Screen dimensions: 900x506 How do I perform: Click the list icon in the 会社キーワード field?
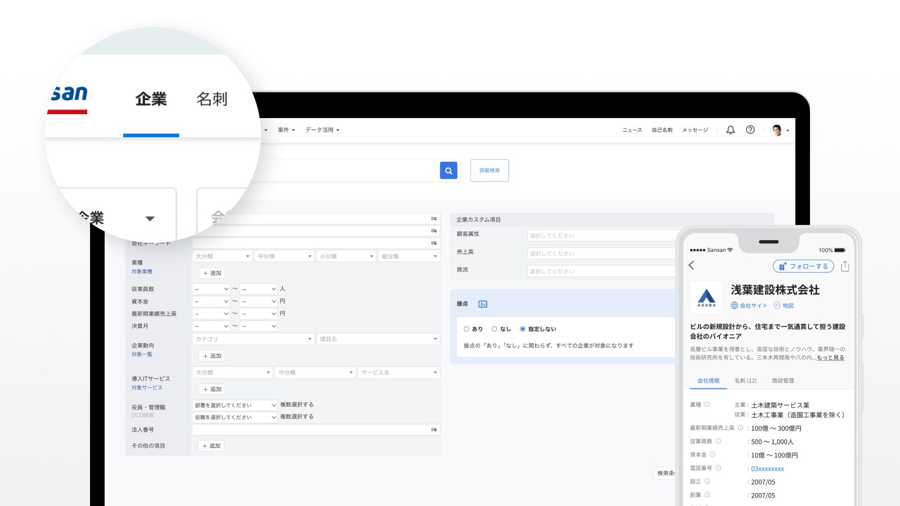(434, 243)
